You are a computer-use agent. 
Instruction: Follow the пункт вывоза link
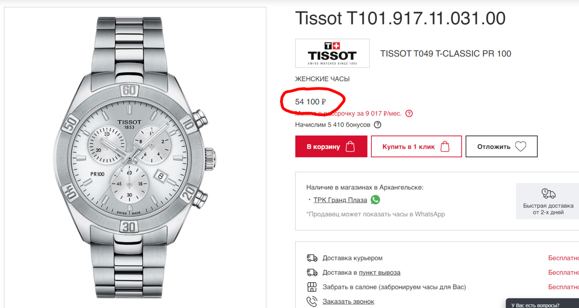pos(379,272)
